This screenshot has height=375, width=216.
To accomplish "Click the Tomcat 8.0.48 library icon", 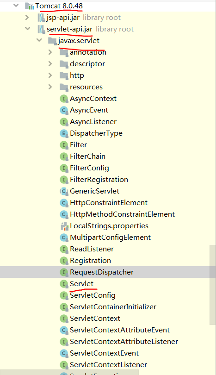I will click(x=30, y=6).
